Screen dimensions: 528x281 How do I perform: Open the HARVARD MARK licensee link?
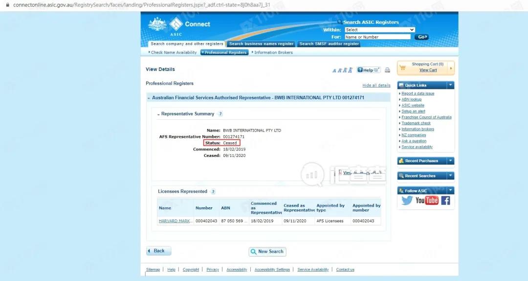(175, 221)
